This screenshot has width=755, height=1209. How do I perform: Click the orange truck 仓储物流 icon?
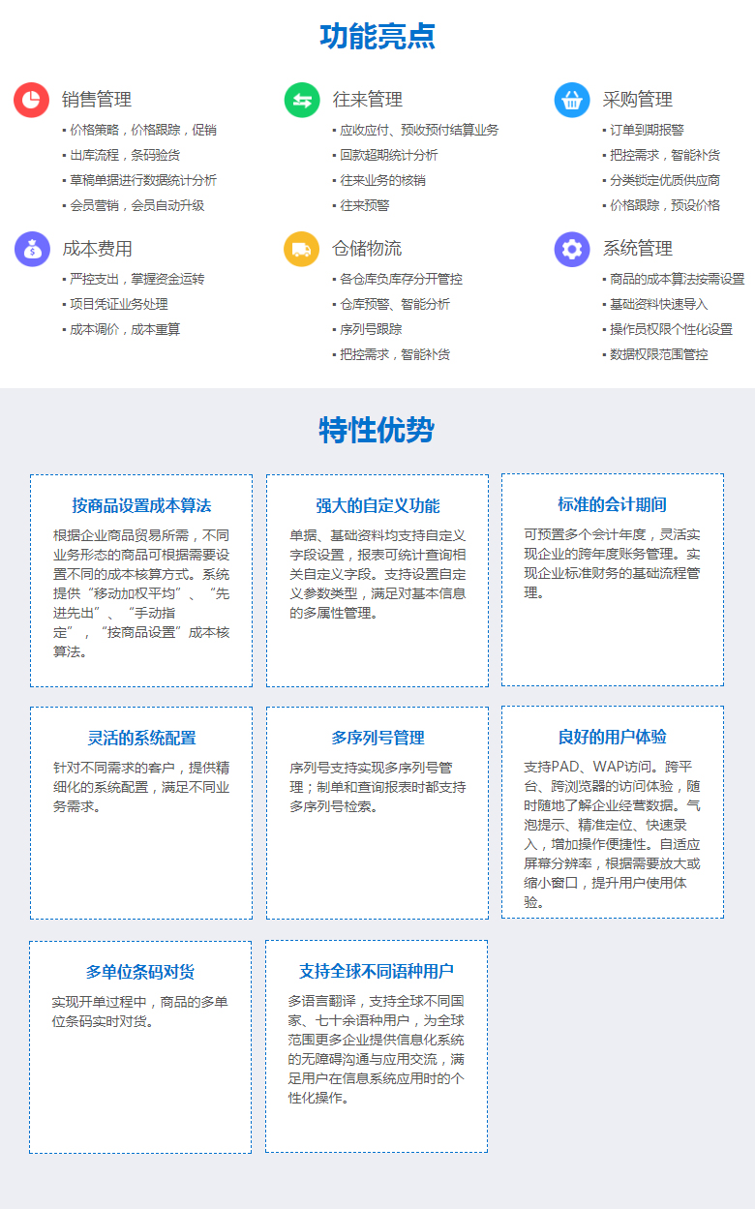(x=302, y=249)
